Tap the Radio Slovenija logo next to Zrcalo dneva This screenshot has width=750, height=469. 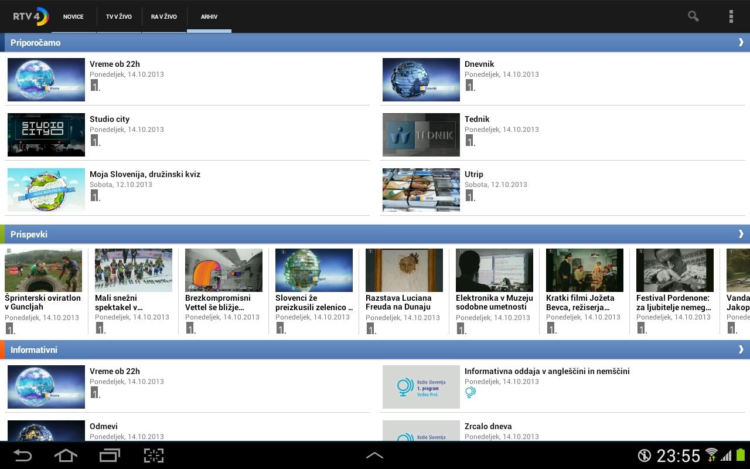pyautogui.click(x=420, y=436)
